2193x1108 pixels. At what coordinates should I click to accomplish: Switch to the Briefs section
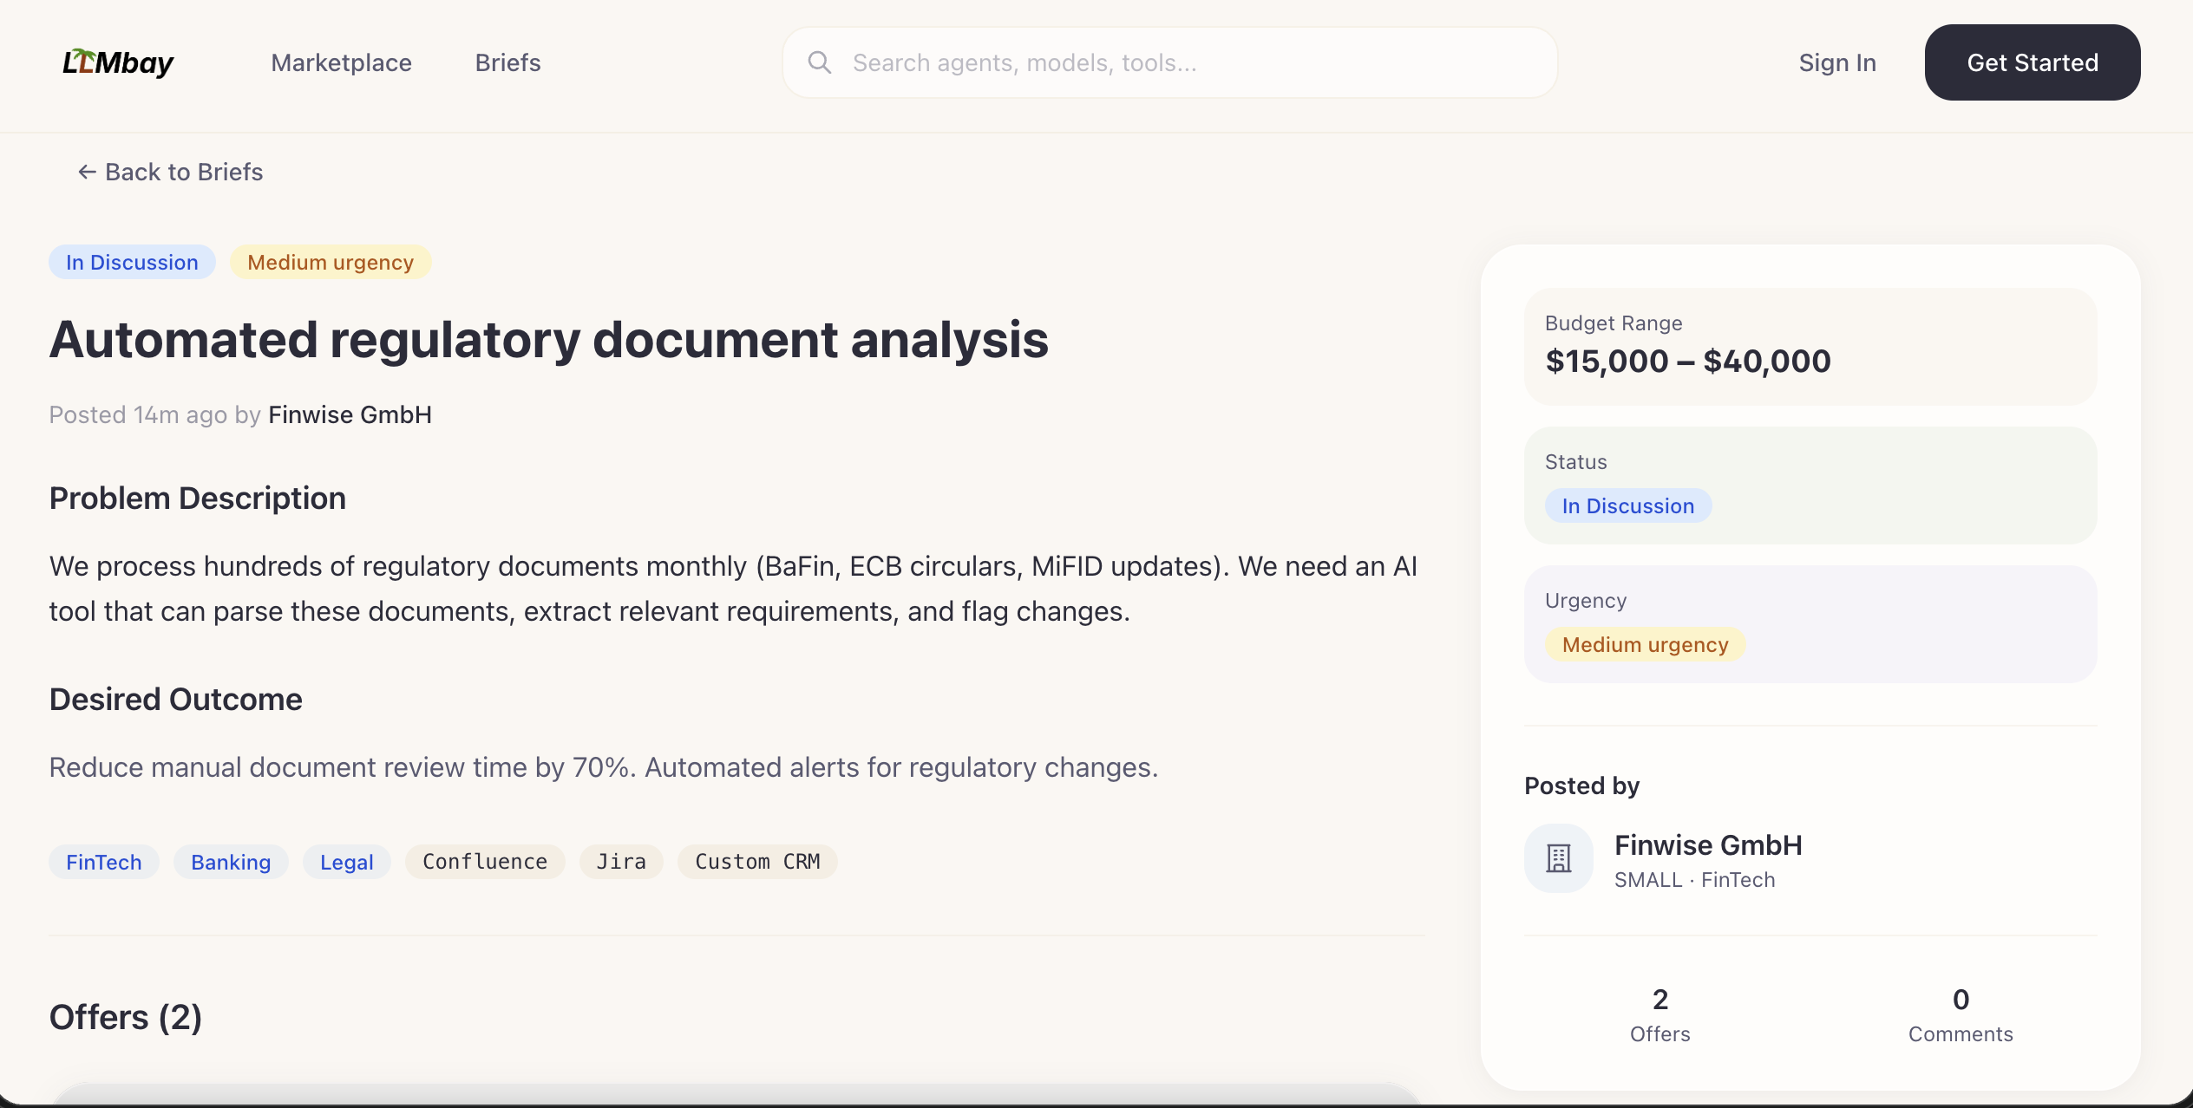coord(507,62)
